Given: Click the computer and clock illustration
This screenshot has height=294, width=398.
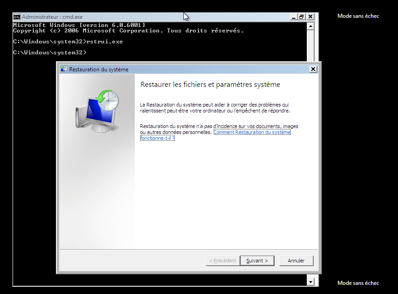Looking at the screenshot, I should click(x=97, y=111).
